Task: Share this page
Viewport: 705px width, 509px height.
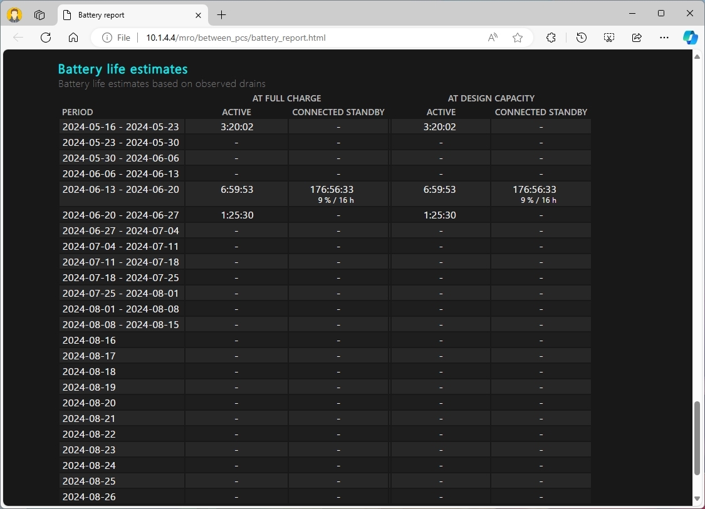Action: pos(637,38)
